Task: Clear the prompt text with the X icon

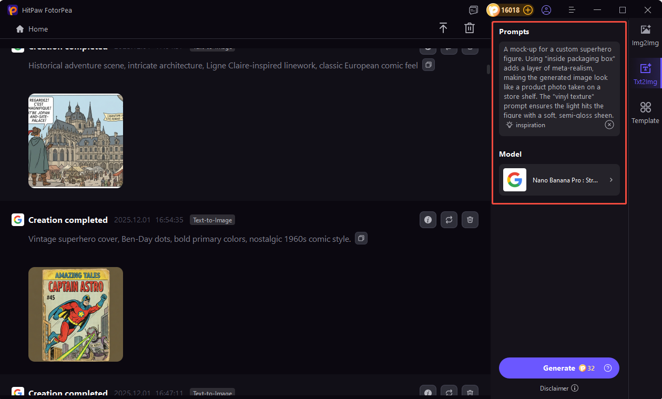Action: coord(609,125)
